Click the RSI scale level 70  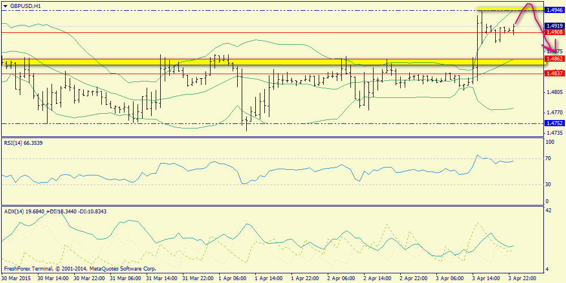(548, 158)
